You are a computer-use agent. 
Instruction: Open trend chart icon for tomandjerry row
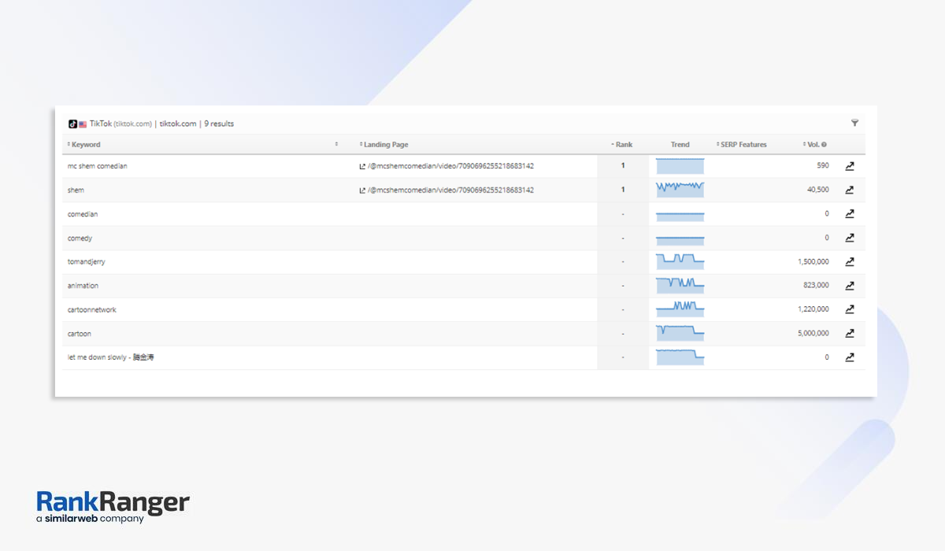click(850, 261)
